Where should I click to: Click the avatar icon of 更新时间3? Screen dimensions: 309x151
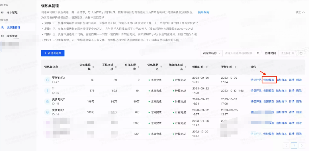point(47,80)
